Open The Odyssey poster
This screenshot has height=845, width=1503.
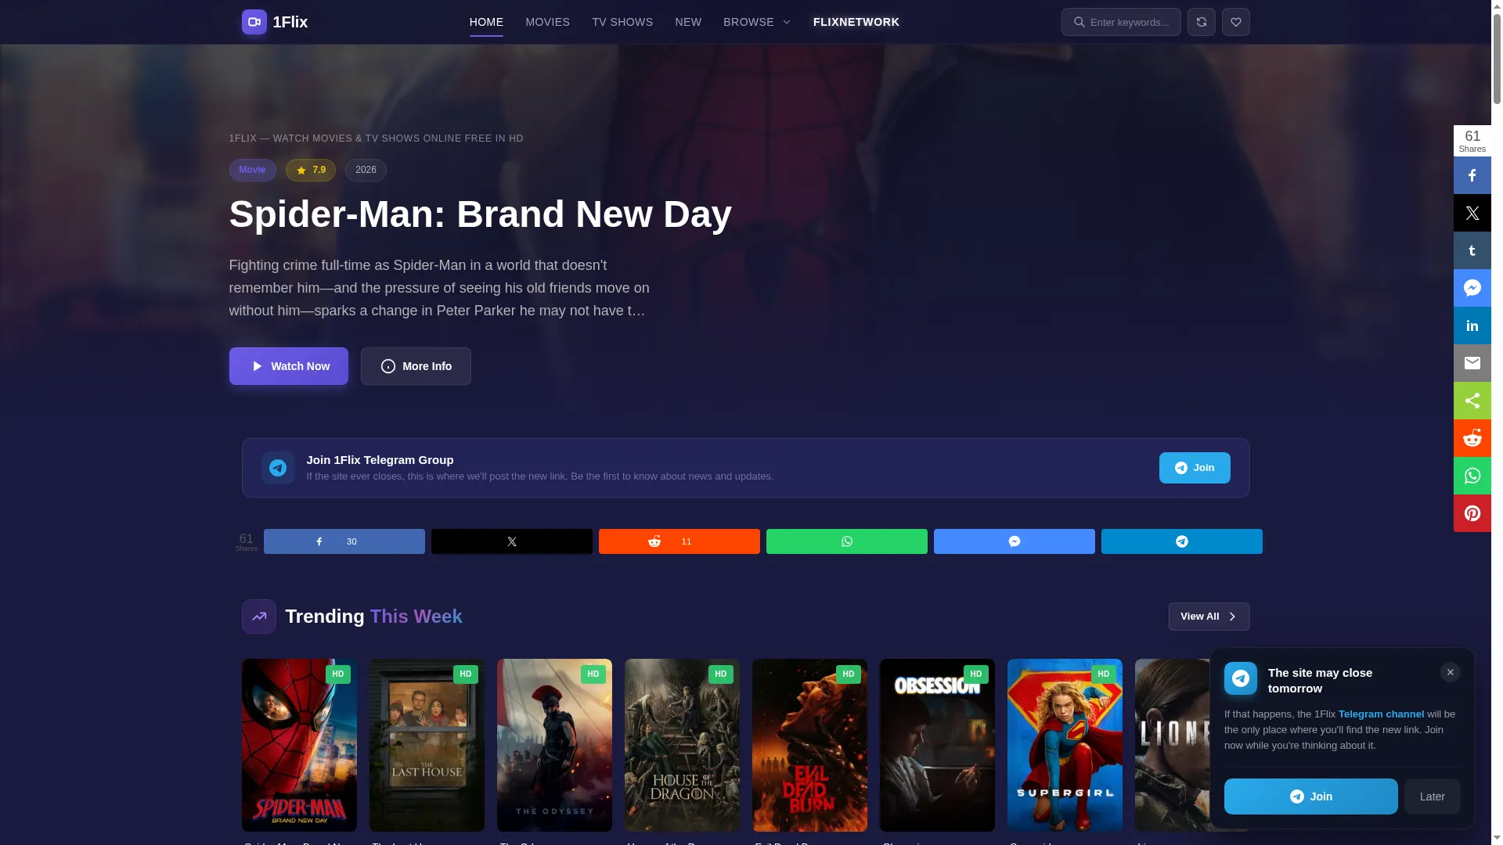554,745
